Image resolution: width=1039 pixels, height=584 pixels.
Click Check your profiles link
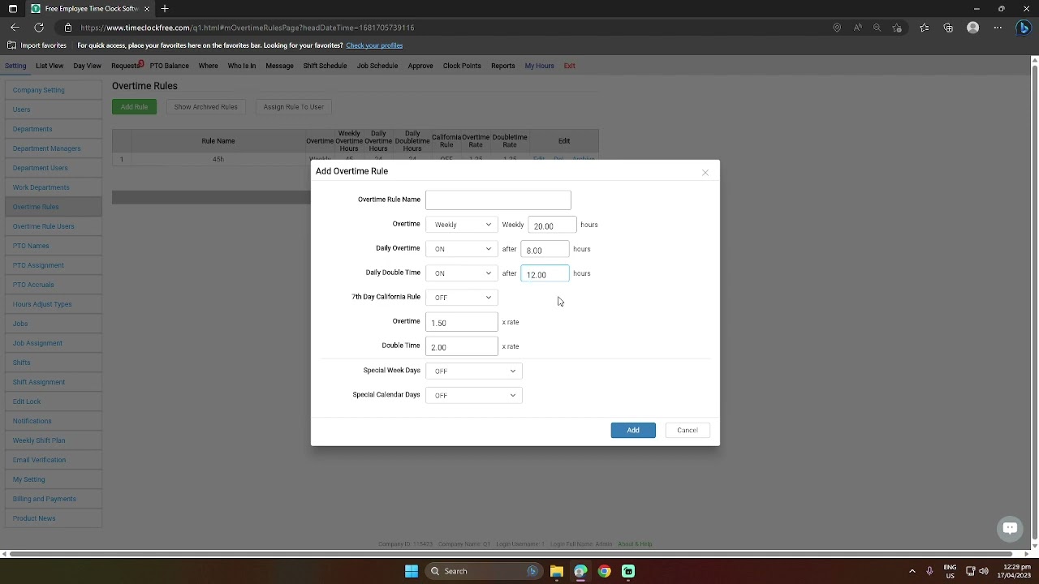(374, 45)
